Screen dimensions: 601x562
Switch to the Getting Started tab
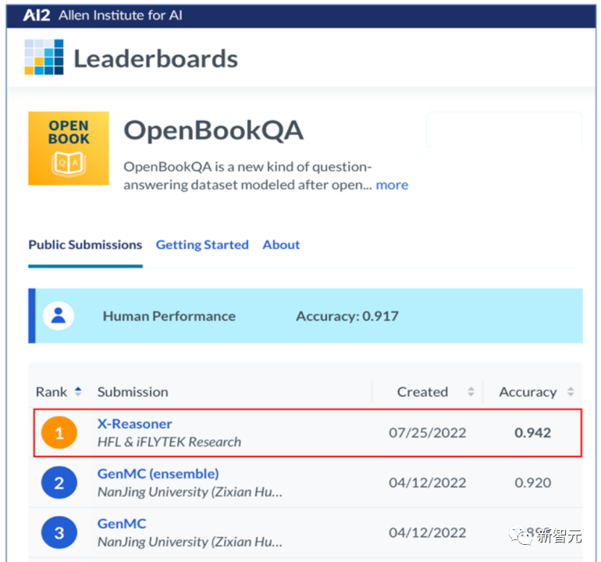(202, 244)
